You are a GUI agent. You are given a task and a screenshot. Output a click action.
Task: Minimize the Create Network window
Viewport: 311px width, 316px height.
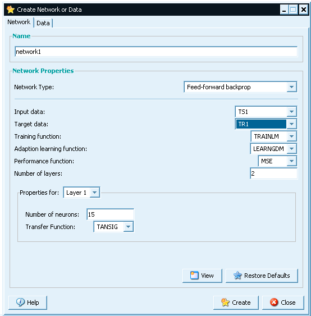pyautogui.click(x=284, y=10)
